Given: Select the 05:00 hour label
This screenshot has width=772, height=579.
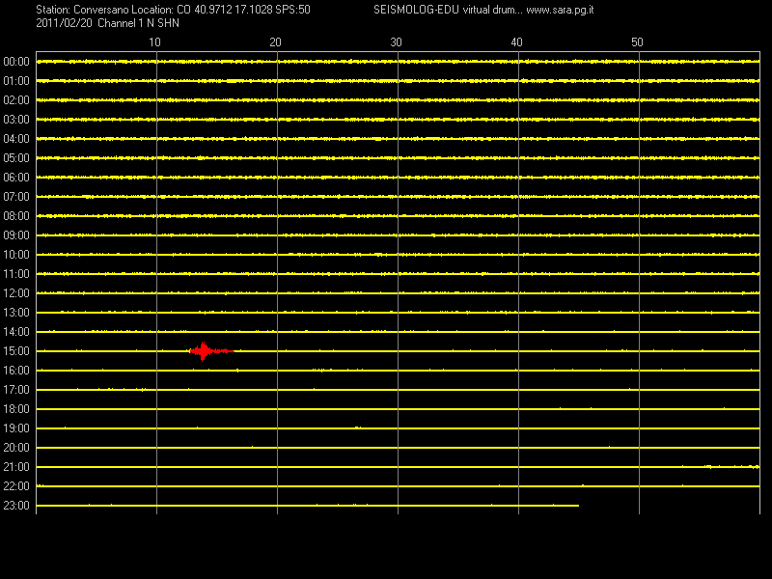Looking at the screenshot, I should [x=16, y=158].
